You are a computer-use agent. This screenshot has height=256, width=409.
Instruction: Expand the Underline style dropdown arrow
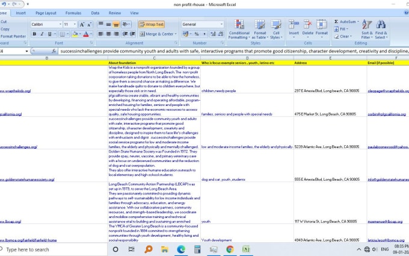(x=55, y=34)
